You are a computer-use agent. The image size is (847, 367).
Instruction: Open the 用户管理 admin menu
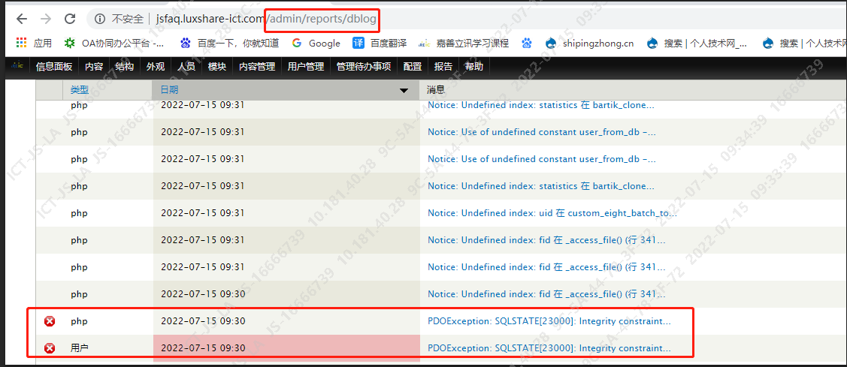pos(306,67)
